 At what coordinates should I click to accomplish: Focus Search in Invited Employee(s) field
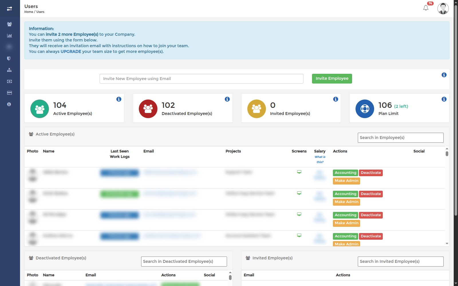pos(400,261)
